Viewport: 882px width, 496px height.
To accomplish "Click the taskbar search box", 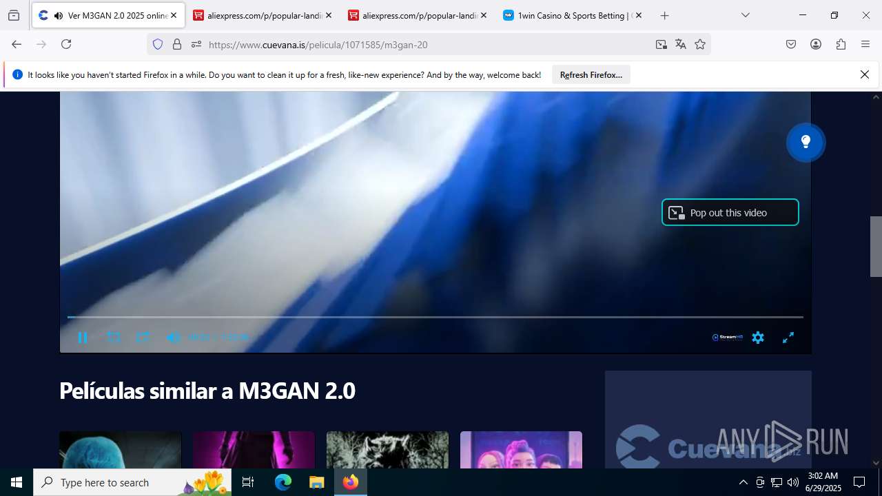I will 132,482.
